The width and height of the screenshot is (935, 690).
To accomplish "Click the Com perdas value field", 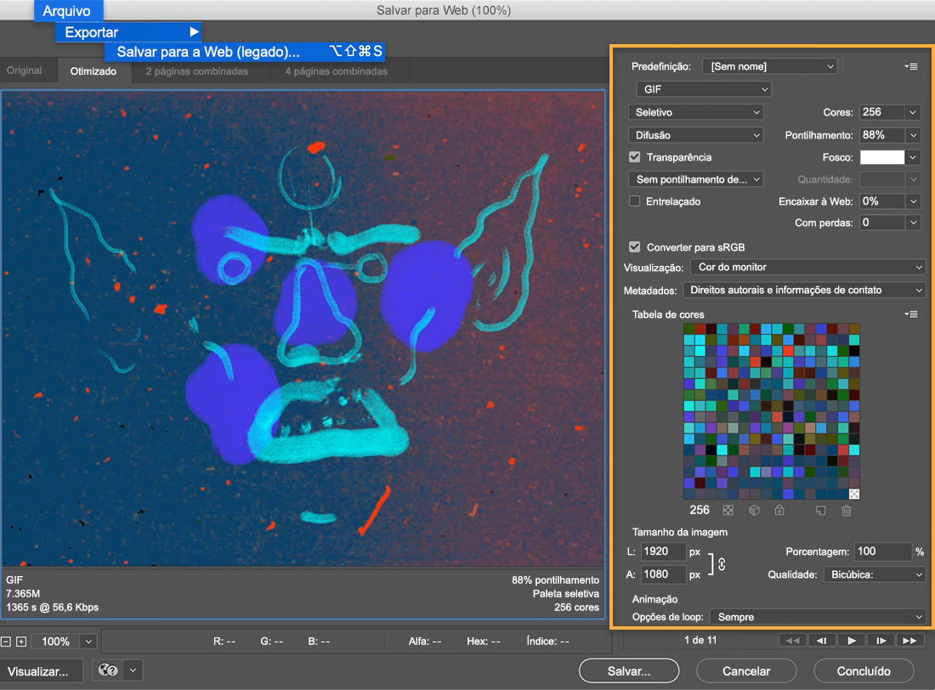I will (882, 223).
